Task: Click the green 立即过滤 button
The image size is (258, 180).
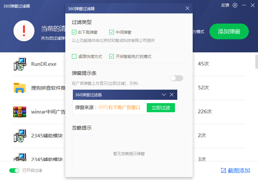Action: click(161, 108)
